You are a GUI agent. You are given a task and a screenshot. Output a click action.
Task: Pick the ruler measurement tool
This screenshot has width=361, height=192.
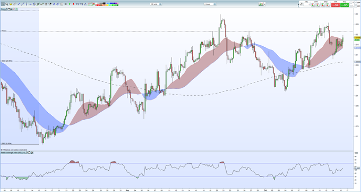click(x=14, y=4)
